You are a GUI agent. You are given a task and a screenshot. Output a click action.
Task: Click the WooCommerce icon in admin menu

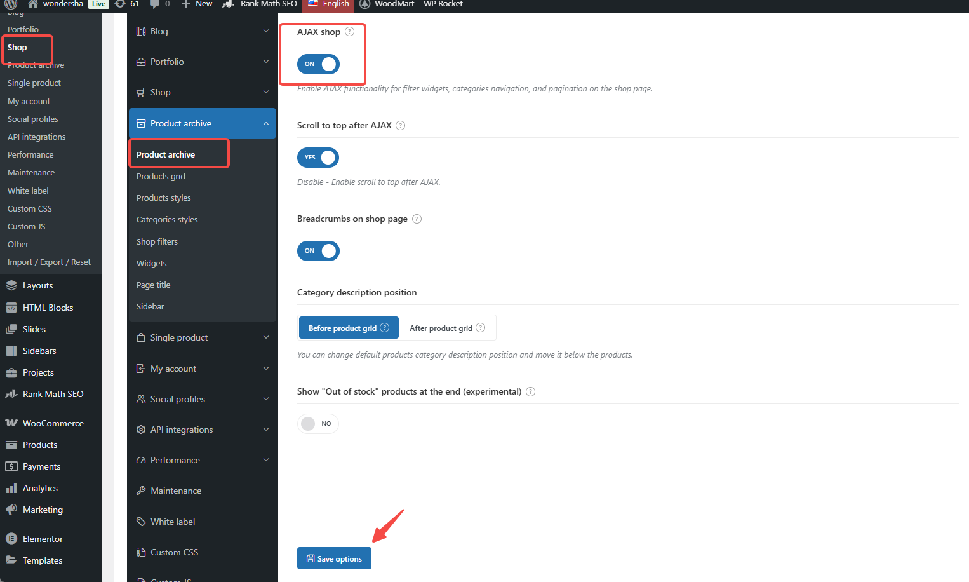tap(11, 423)
